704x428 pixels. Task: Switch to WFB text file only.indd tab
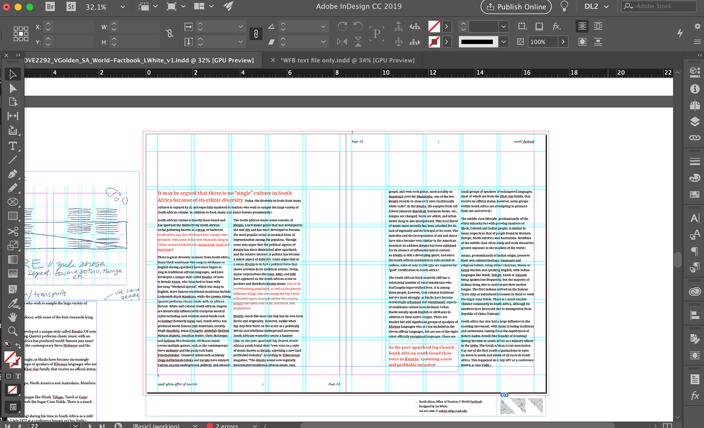coord(347,60)
